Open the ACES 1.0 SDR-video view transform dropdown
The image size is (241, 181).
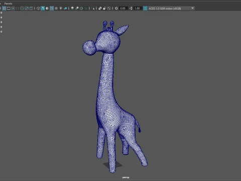point(171,8)
